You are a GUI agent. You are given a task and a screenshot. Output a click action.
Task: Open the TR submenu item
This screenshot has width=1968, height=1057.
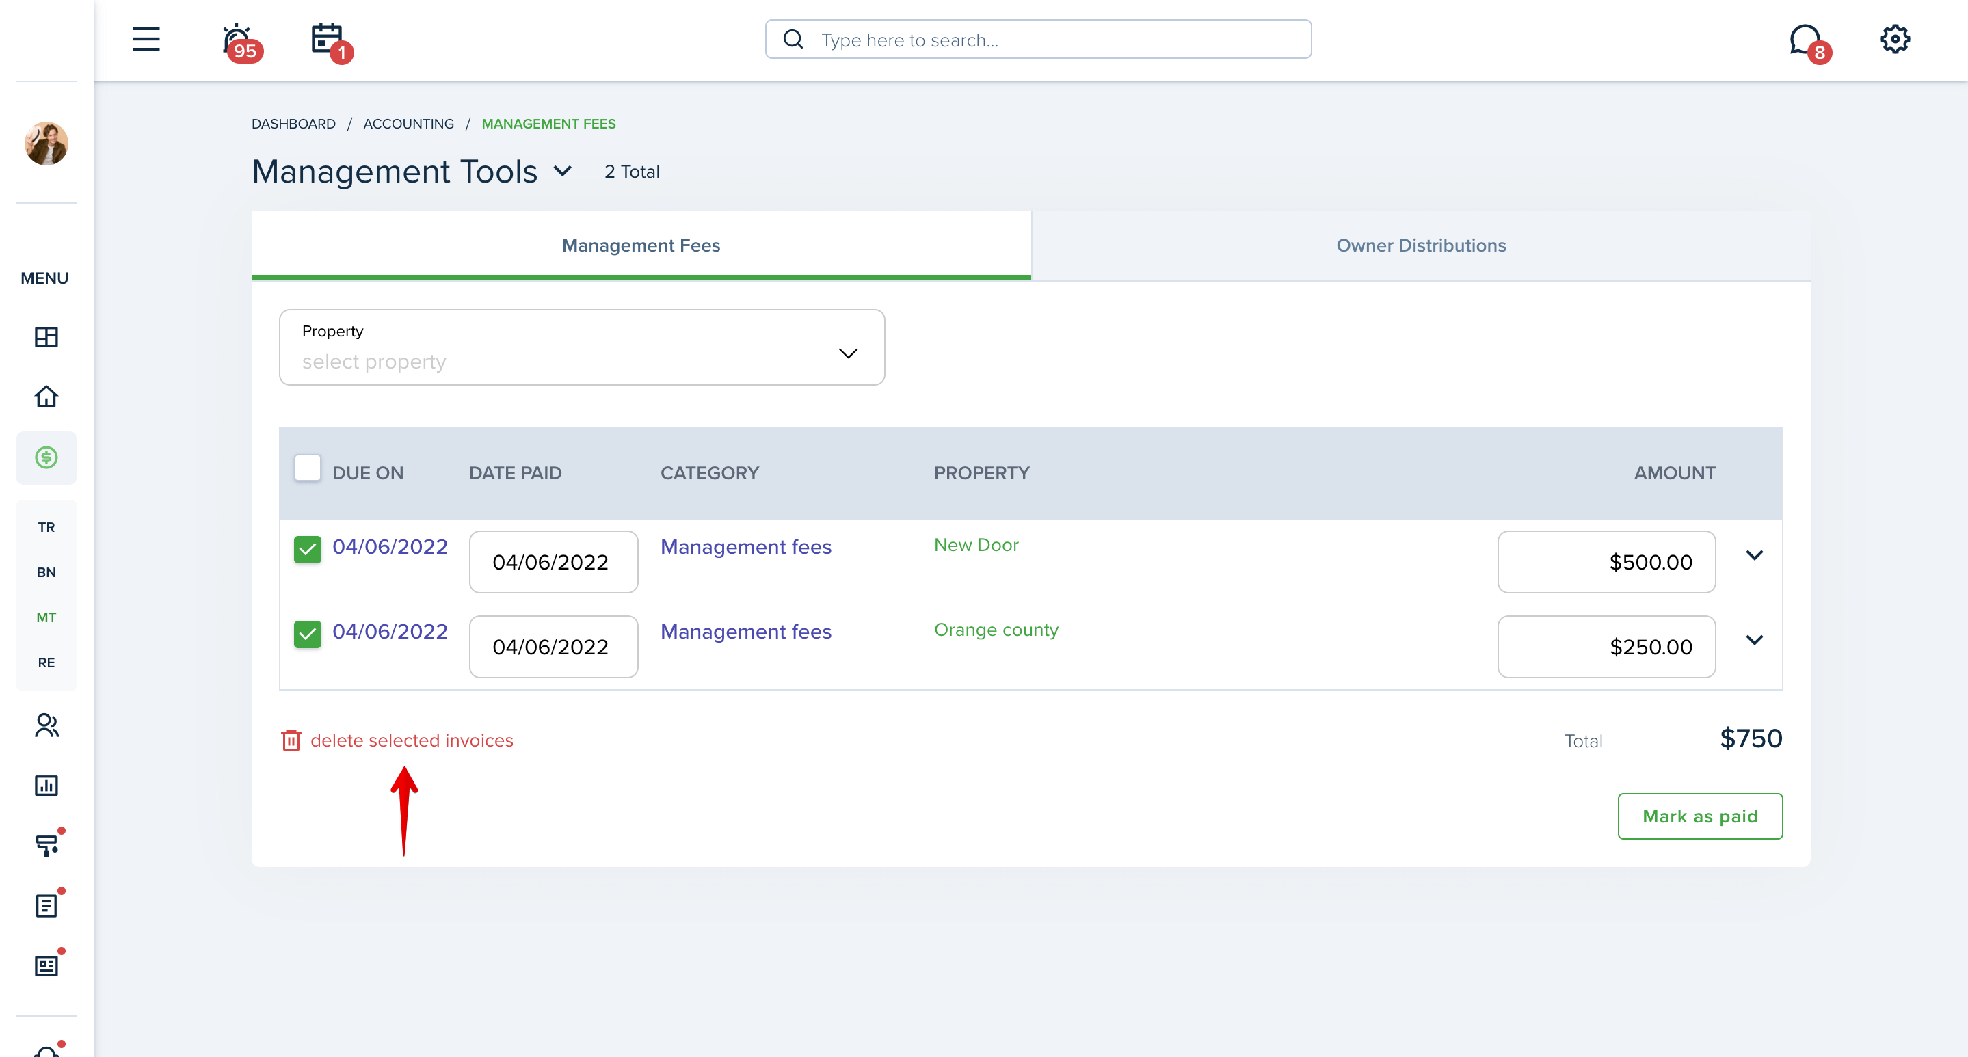pyautogui.click(x=46, y=527)
